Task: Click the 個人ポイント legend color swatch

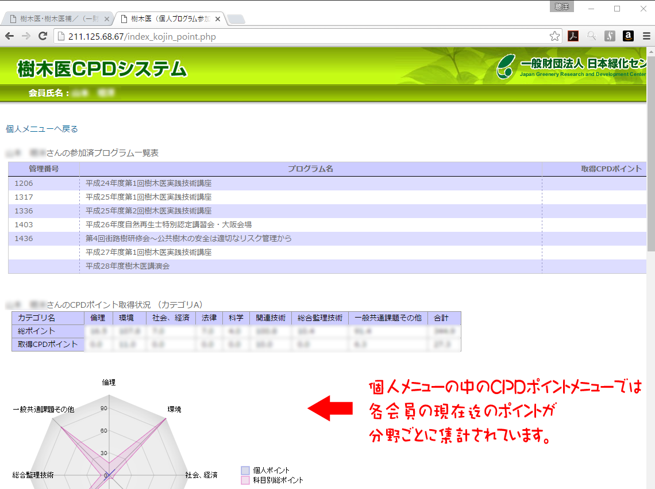Action: tap(245, 471)
